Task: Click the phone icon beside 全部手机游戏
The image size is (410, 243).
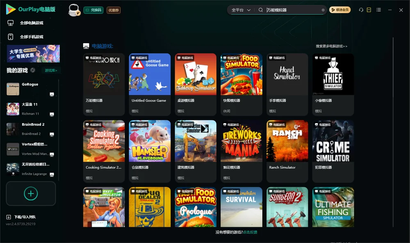Action: pos(11,37)
